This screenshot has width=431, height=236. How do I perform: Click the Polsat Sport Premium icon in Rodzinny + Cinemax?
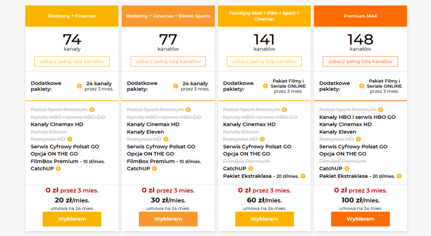click(x=92, y=110)
